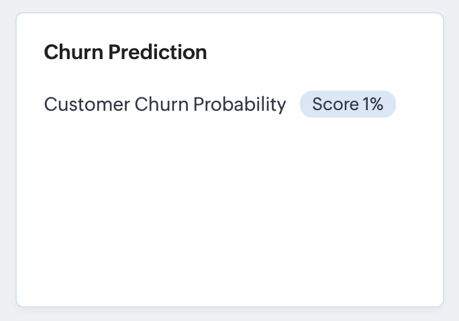Click the gray background right of the card

coord(452,161)
